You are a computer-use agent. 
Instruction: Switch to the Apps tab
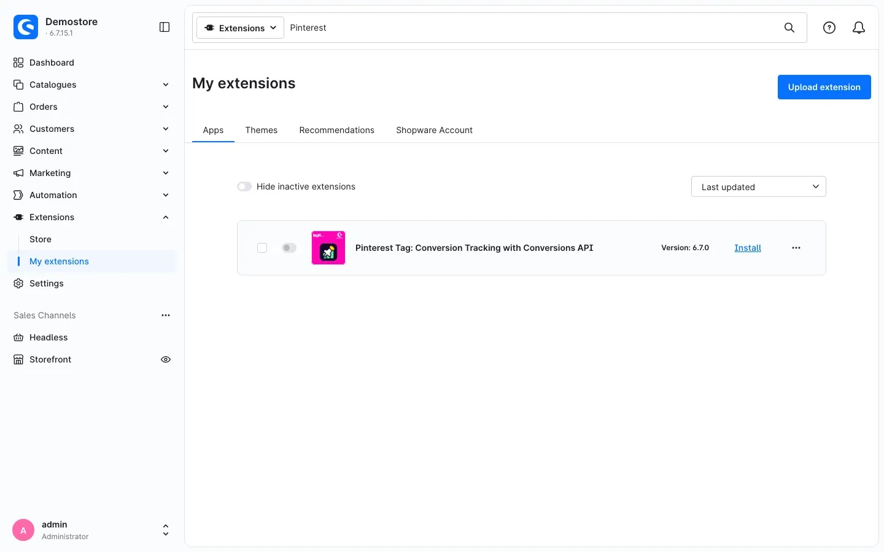click(x=213, y=130)
